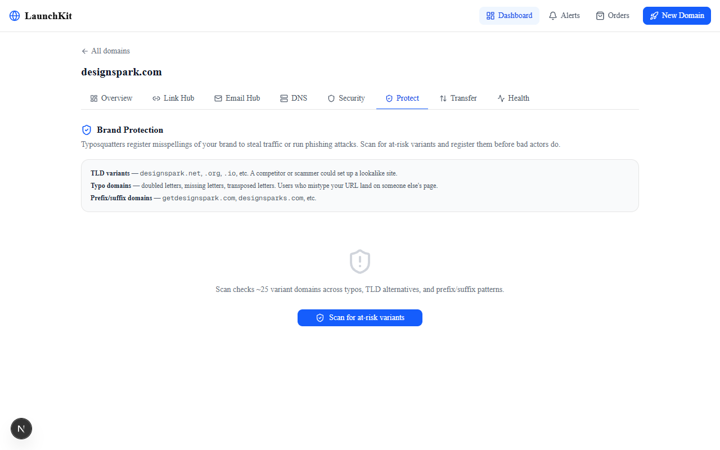Switch to the DNS tab
The image size is (720, 450).
pos(294,98)
